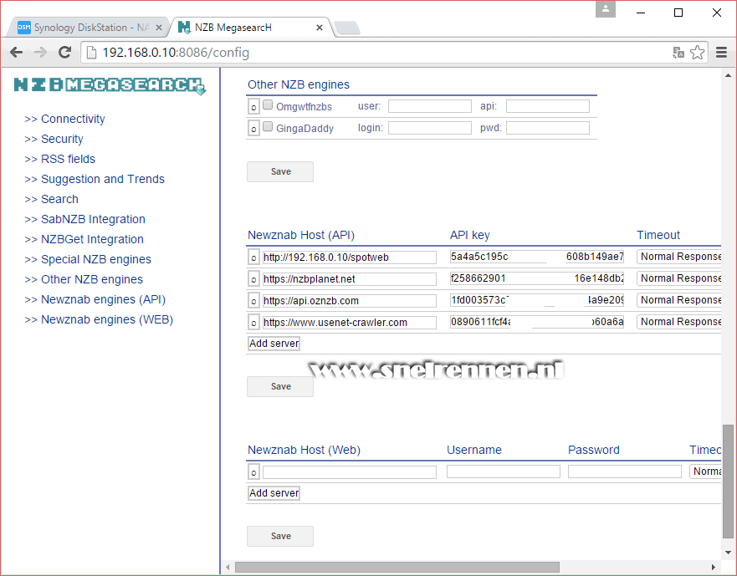This screenshot has height=576, width=737.
Task: Close the NZB MegasearcH tab
Action: [320, 28]
